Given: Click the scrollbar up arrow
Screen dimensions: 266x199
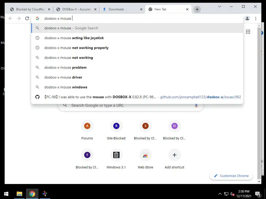Looking at the screenshot, I should tap(259, 26).
